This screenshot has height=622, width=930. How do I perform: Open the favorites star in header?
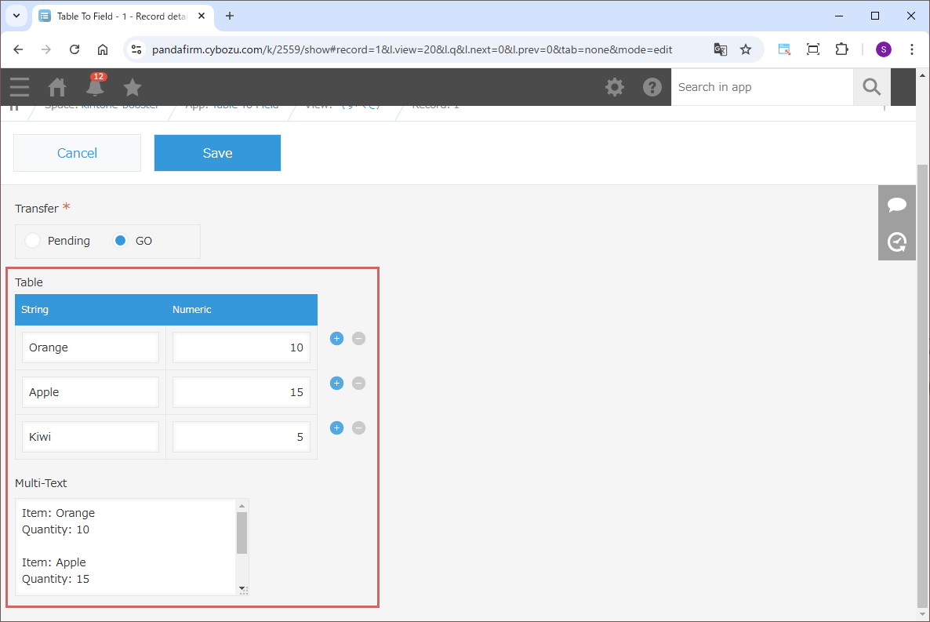pyautogui.click(x=133, y=87)
